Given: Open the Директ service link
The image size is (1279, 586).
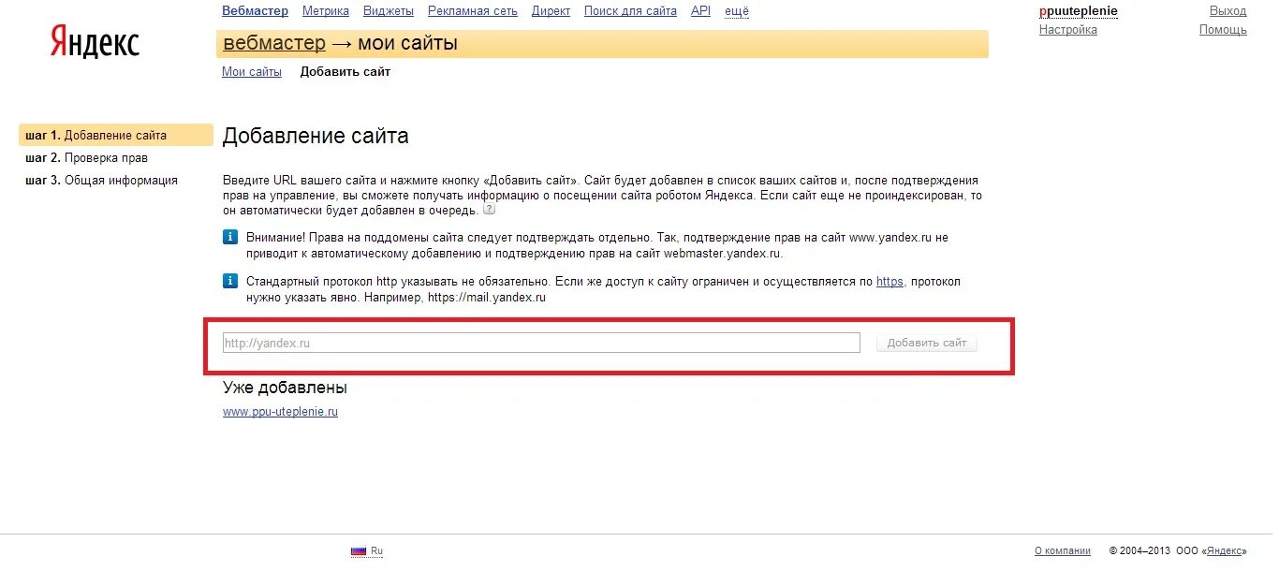Looking at the screenshot, I should click(551, 11).
